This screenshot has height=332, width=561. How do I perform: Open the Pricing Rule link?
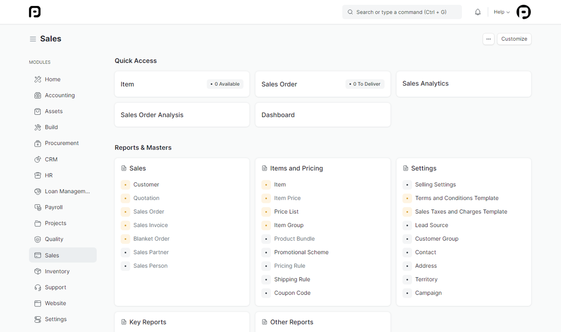290,266
